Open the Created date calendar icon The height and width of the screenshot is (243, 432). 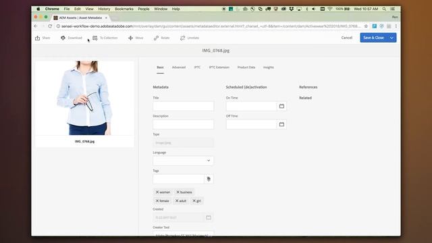tap(209, 217)
